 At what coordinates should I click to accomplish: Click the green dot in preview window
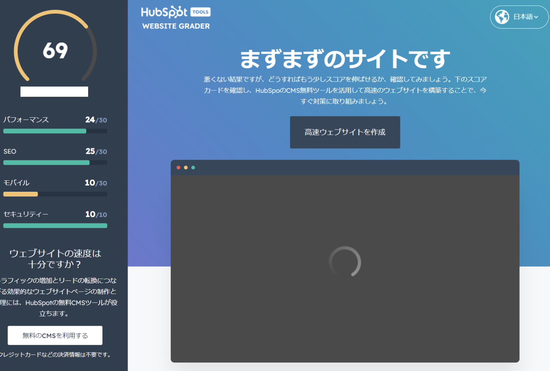[x=193, y=168]
